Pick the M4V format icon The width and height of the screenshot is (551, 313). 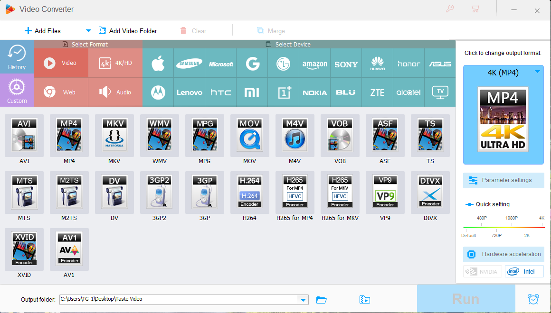(x=295, y=136)
